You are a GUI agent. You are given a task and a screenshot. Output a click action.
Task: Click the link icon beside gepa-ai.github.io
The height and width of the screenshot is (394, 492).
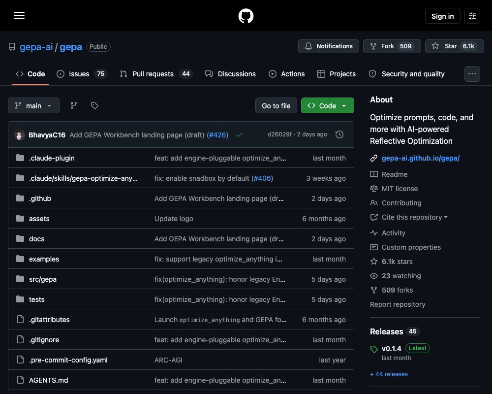click(374, 158)
